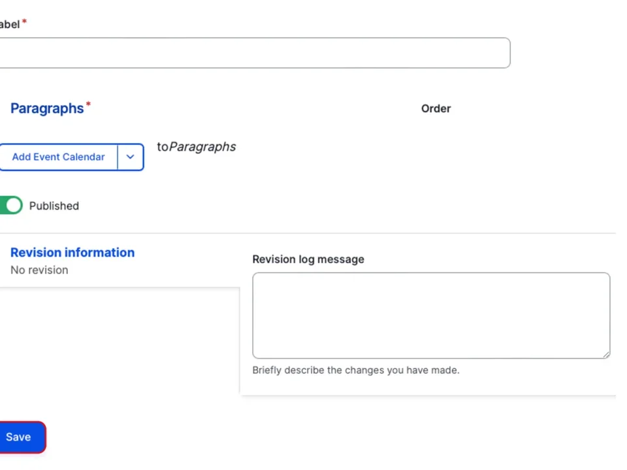Click the required Label input box
The height and width of the screenshot is (470, 627).
tap(255, 53)
